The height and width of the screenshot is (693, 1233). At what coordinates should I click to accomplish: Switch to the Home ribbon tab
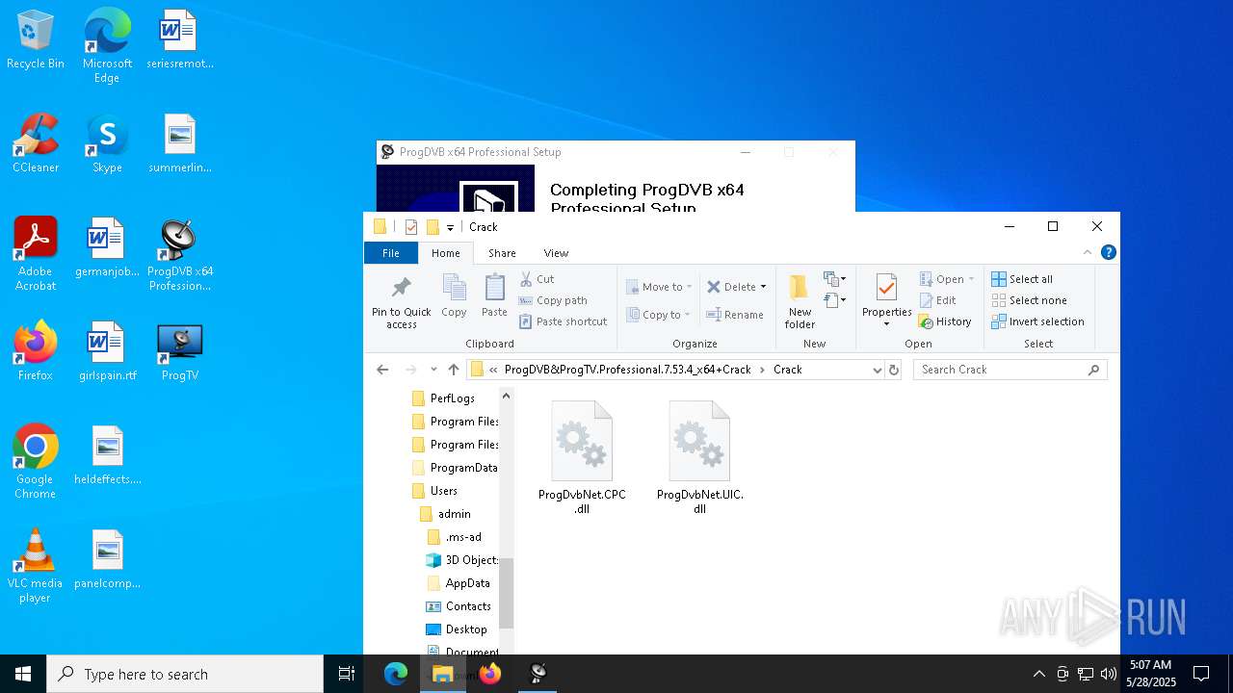(x=446, y=253)
